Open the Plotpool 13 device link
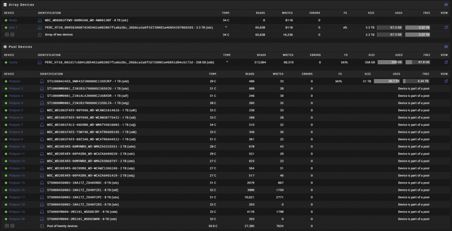 click(x=17, y=168)
